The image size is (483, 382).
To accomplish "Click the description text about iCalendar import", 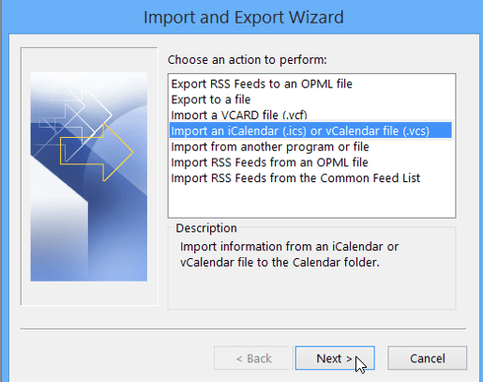I will click(x=289, y=254).
